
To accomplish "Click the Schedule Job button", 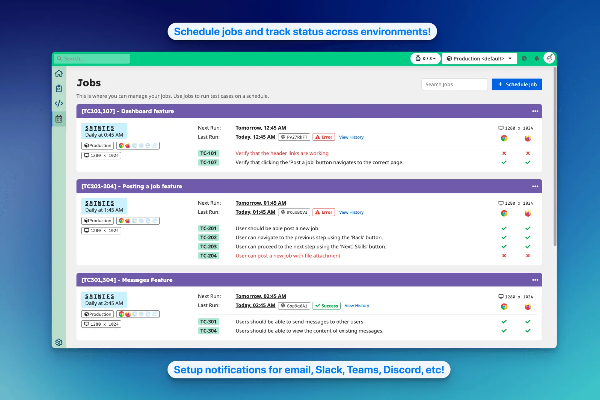I will click(517, 84).
